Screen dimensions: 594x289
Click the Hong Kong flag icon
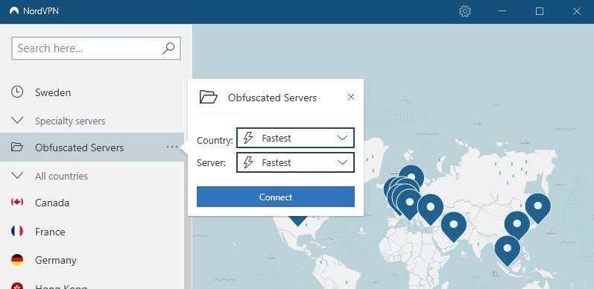click(x=17, y=285)
